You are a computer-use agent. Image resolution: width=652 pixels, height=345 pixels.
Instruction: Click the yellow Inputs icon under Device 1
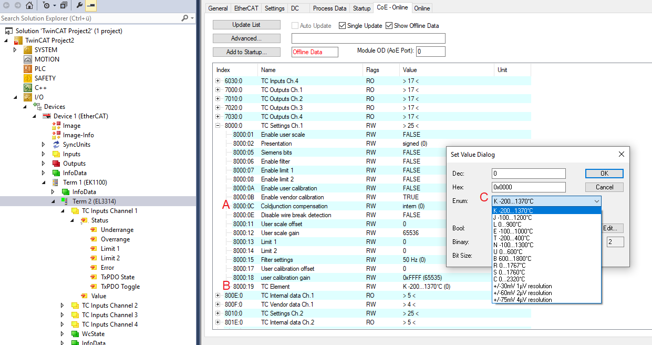tap(56, 154)
